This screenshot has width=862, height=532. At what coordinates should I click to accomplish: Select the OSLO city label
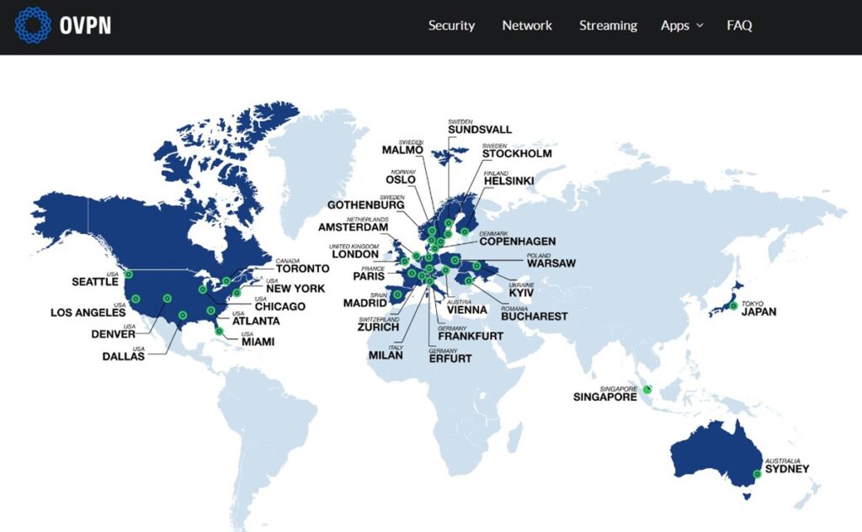[400, 179]
